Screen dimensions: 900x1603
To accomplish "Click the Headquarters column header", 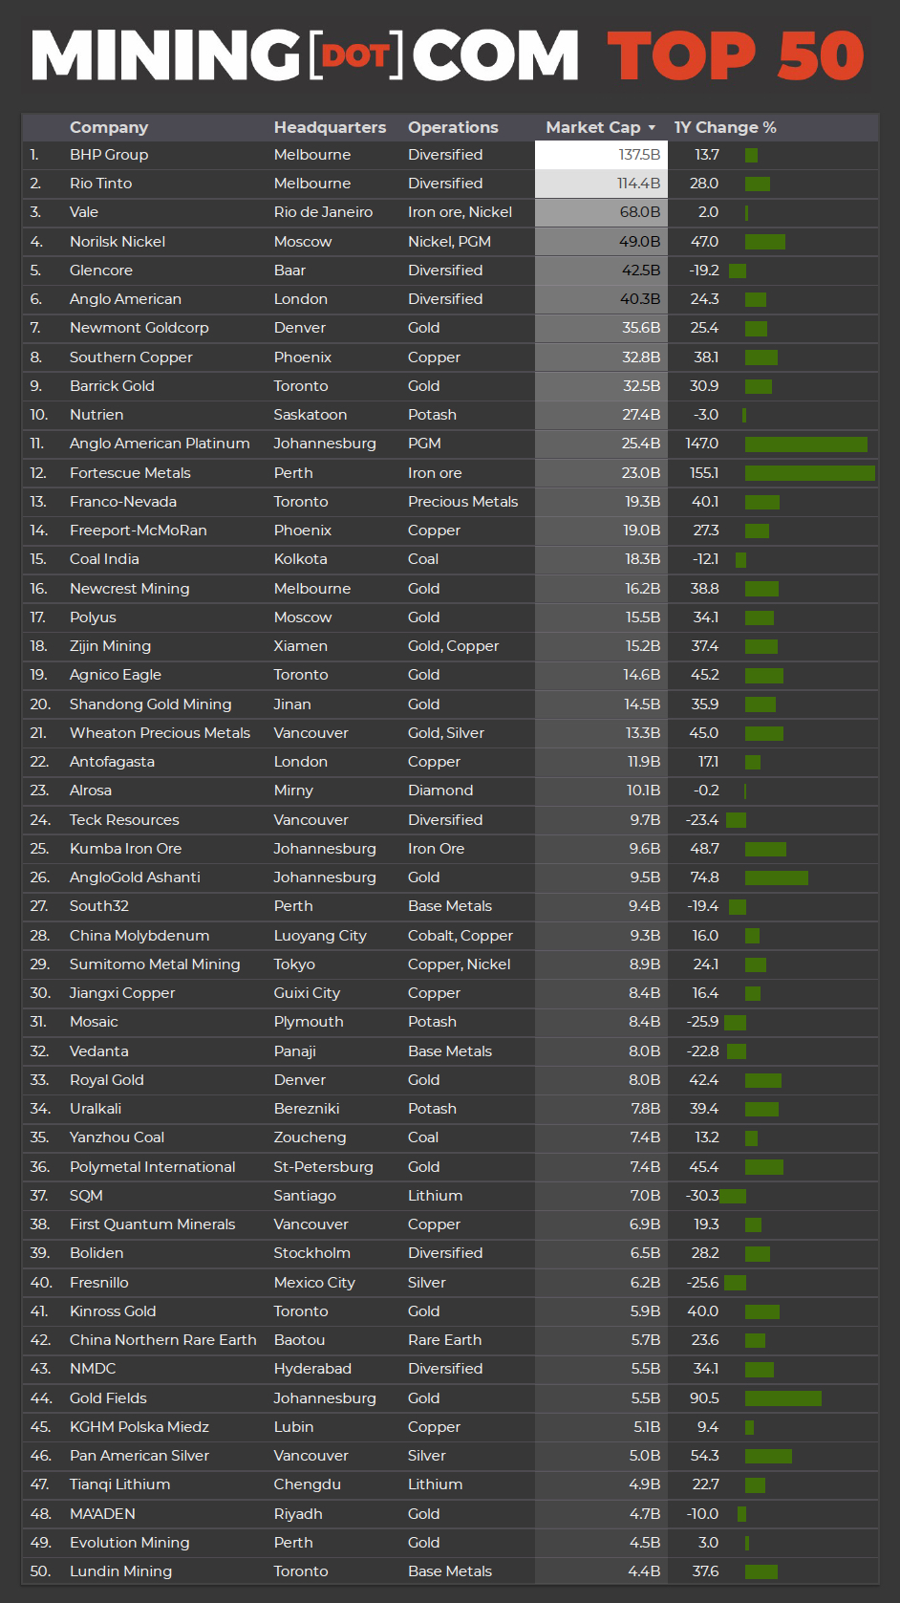I will [330, 128].
